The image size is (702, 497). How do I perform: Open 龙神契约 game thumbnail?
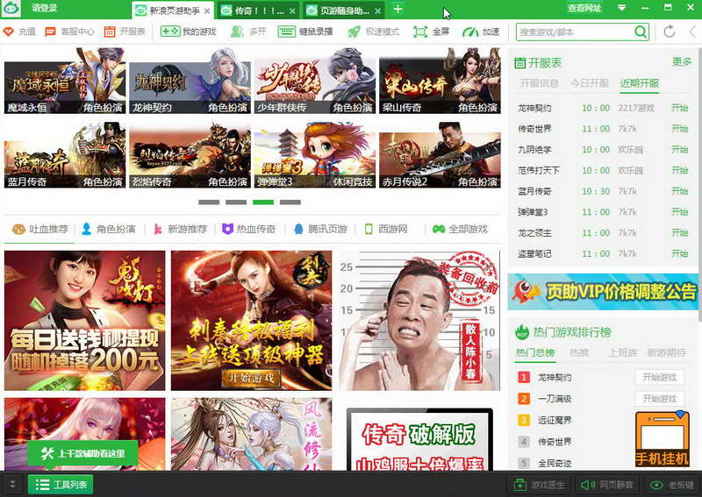(x=190, y=81)
